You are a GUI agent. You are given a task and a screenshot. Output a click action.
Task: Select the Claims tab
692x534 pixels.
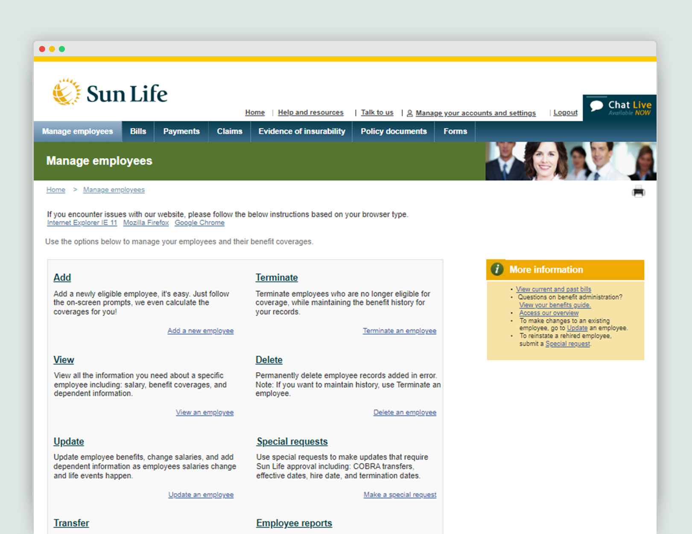(x=230, y=131)
